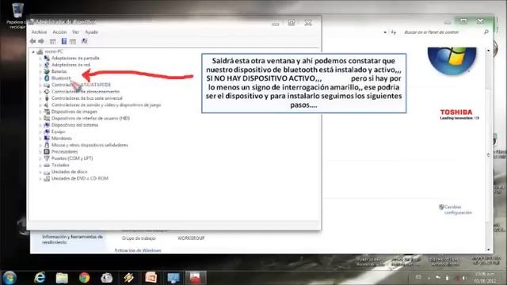The image size is (507, 285).
Task: Switch to PowerPoint in the taskbar
Action: click(x=151, y=278)
